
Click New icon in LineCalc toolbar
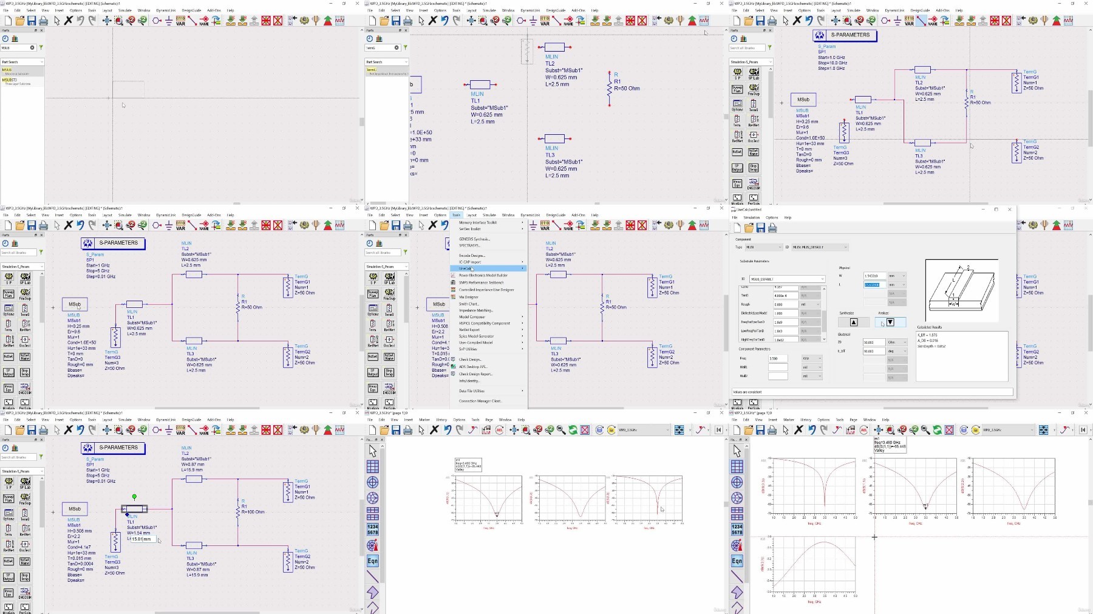pyautogui.click(x=737, y=228)
